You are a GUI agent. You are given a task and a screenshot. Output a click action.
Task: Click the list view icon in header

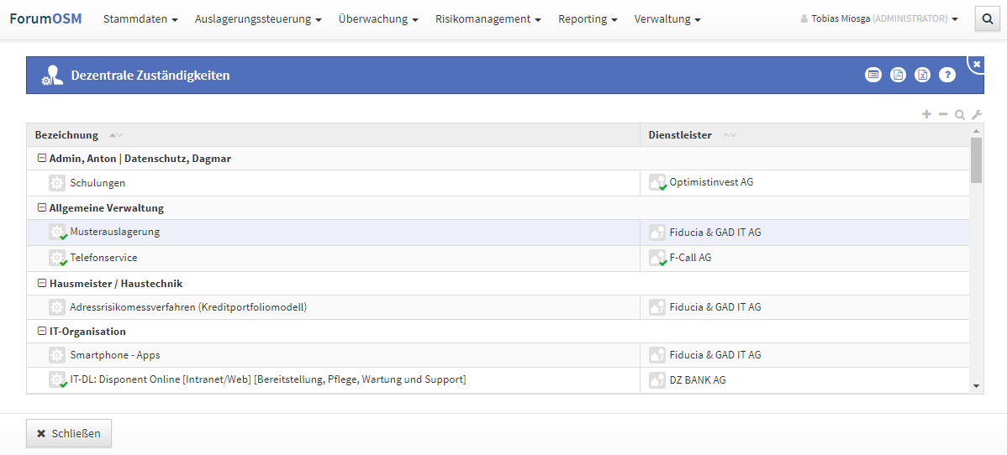[x=873, y=75]
